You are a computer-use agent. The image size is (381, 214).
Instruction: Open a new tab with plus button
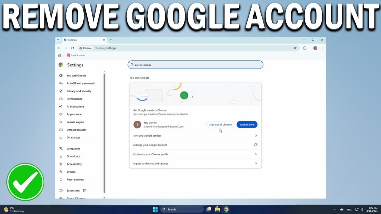click(x=111, y=40)
